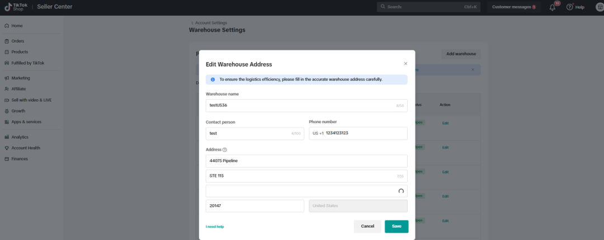Click the notification bell icon
604x240 pixels.
tap(553, 7)
